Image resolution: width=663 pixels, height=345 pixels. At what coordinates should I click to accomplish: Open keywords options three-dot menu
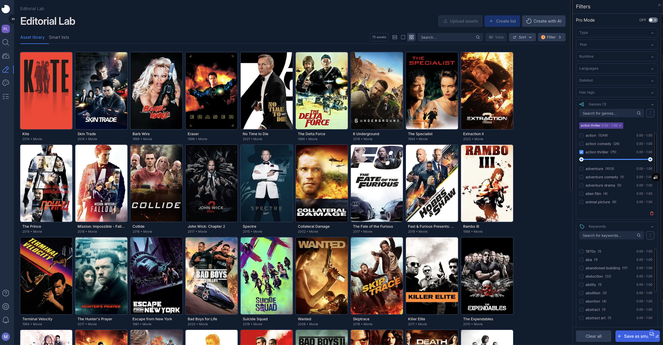point(650,235)
